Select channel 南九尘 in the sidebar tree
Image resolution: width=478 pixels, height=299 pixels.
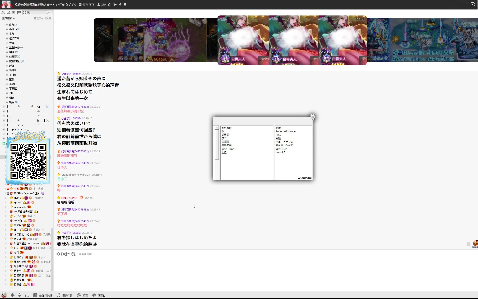coord(13,25)
